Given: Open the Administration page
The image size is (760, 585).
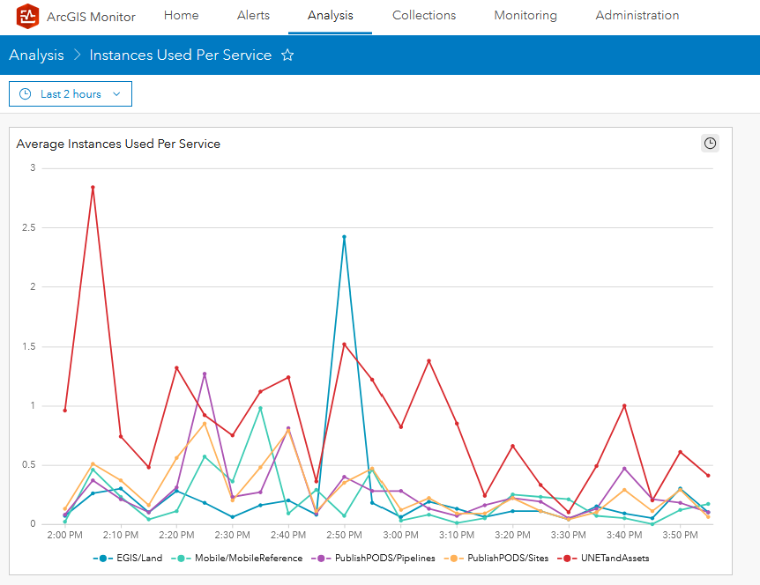Looking at the screenshot, I should click(x=637, y=15).
